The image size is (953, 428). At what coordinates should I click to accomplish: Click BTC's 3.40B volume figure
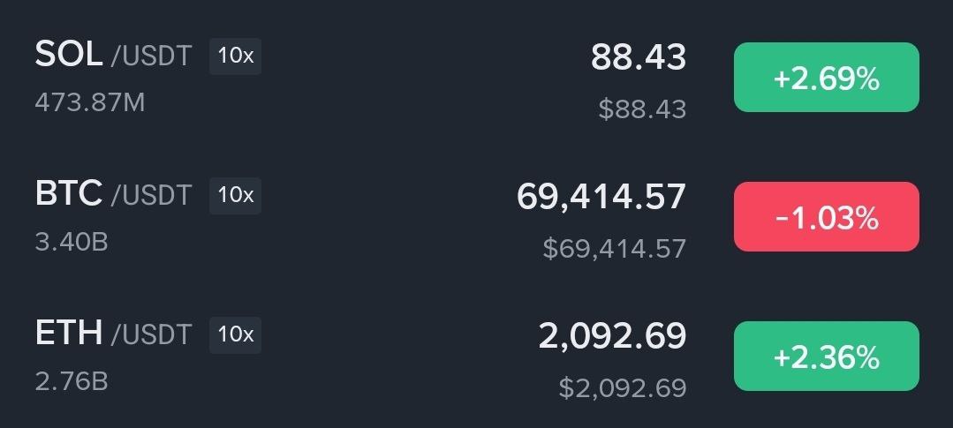click(x=72, y=241)
